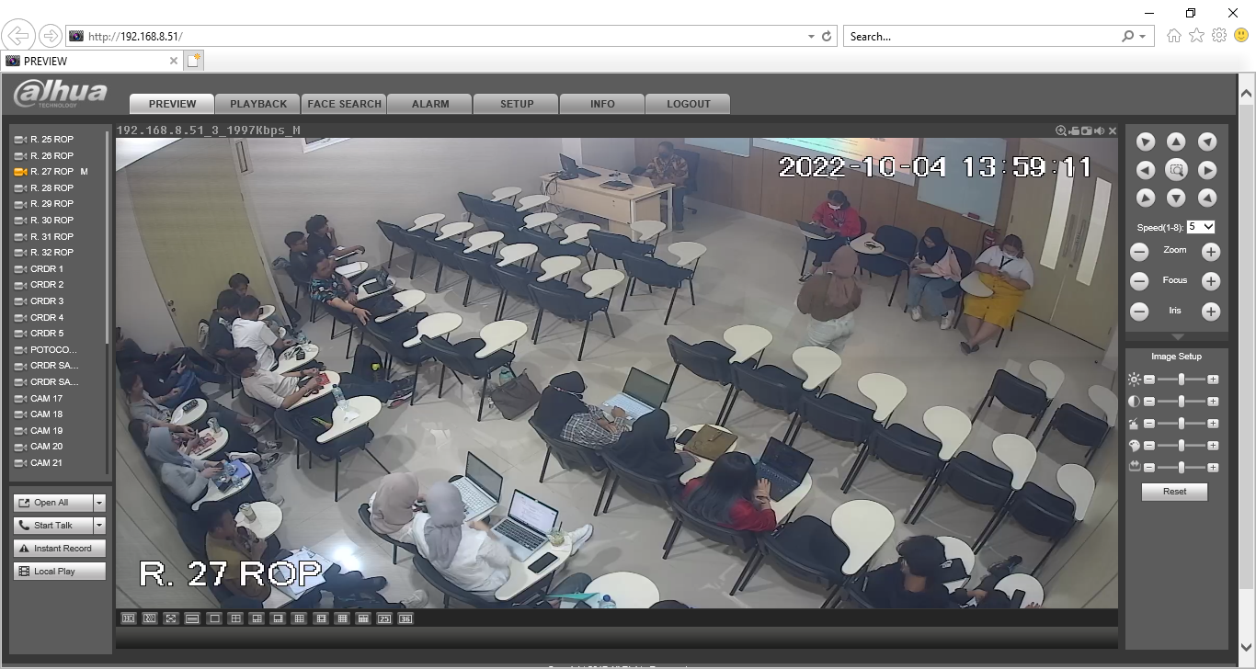Select the 36-window split layout
This screenshot has height=669, width=1256.
pos(406,618)
